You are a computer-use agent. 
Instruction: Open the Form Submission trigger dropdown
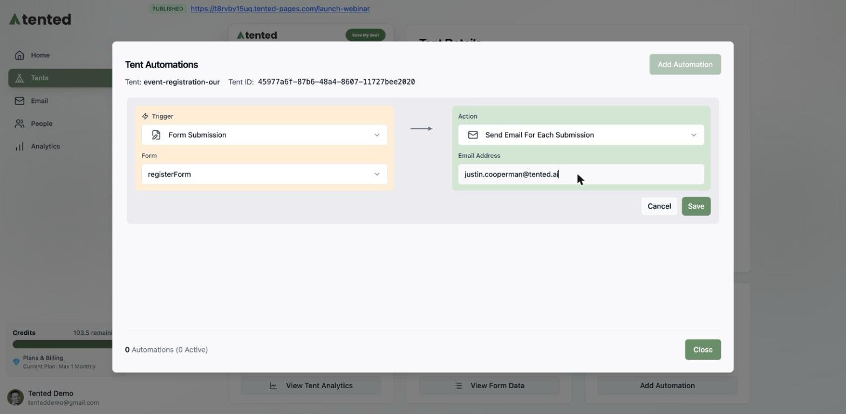pos(264,135)
